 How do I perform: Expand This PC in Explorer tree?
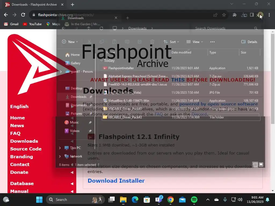[60, 148]
